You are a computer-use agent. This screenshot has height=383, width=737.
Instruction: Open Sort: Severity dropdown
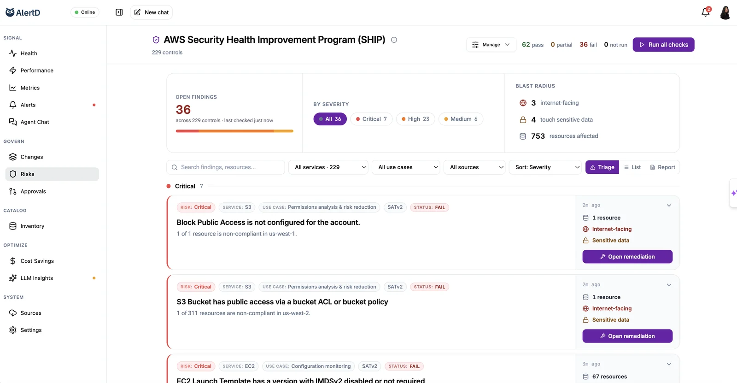click(x=545, y=167)
